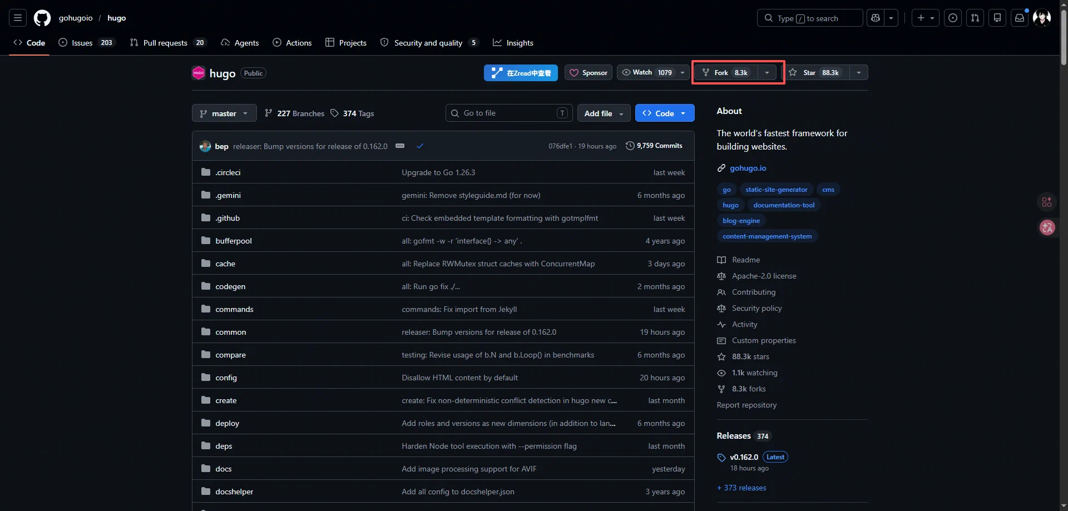1068x511 pixels.
Task: Switch to the Pull requests tab
Action: [x=167, y=43]
